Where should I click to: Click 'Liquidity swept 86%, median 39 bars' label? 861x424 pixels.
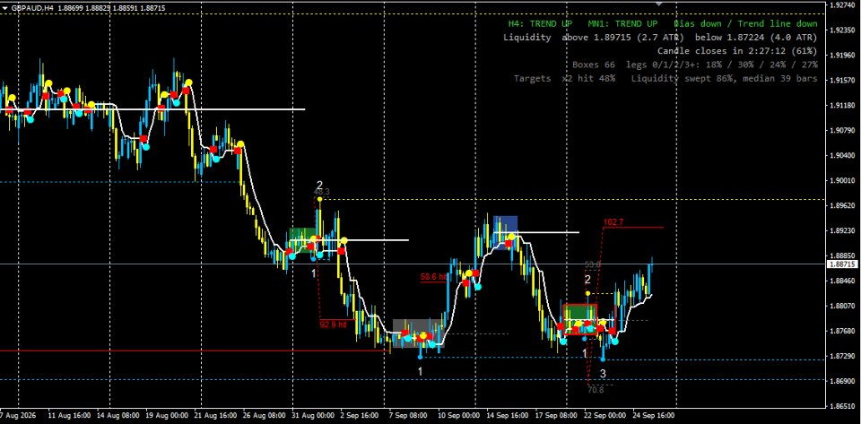point(725,79)
